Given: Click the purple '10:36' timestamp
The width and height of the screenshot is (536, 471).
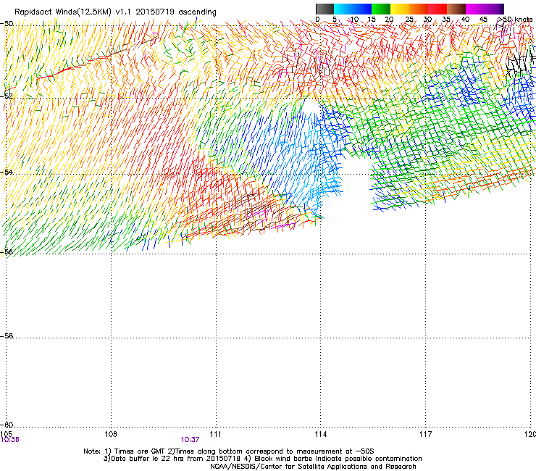Looking at the screenshot, I should [9, 440].
